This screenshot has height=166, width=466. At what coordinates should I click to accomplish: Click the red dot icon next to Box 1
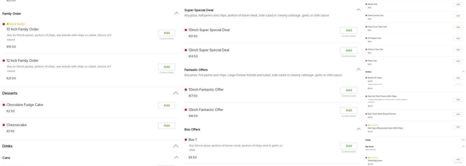click(186, 140)
